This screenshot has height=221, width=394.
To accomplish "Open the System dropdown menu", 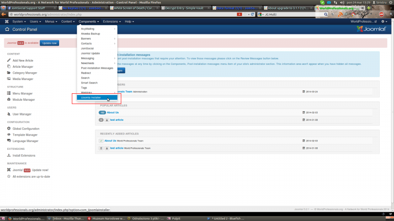I will coord(19,22).
